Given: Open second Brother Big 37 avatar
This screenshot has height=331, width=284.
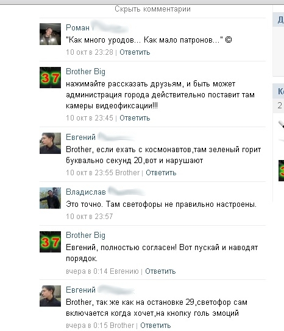Looking at the screenshot, I should click(x=50, y=242).
